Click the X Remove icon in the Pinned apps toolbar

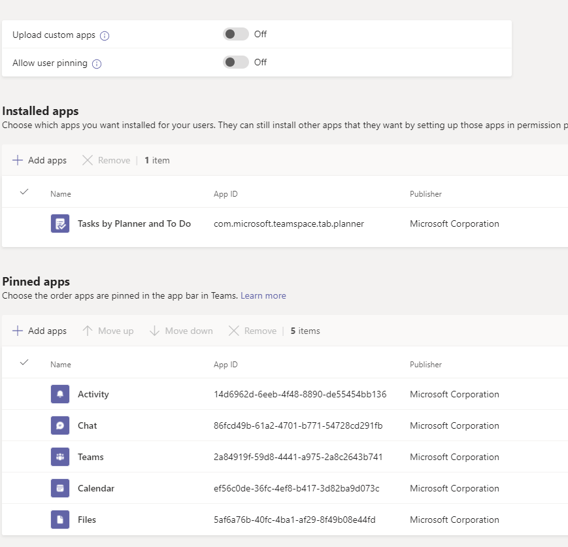[x=233, y=331]
